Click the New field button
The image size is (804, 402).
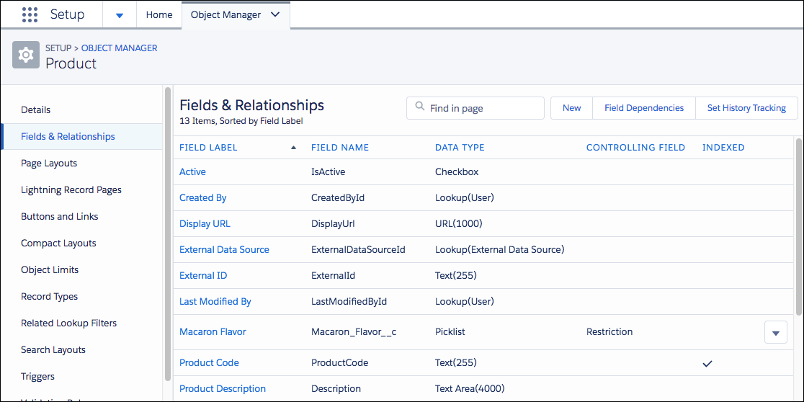[x=571, y=108]
